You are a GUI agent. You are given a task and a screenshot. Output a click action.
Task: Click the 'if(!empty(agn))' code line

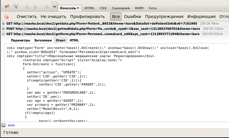(40, 113)
